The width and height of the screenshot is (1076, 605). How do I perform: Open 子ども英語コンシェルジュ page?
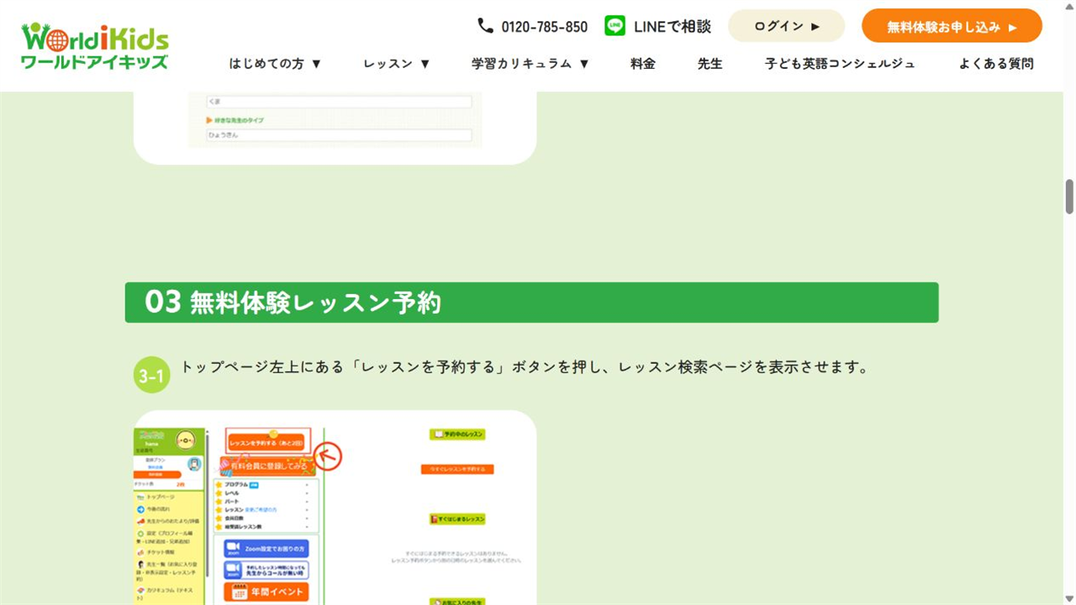841,63
